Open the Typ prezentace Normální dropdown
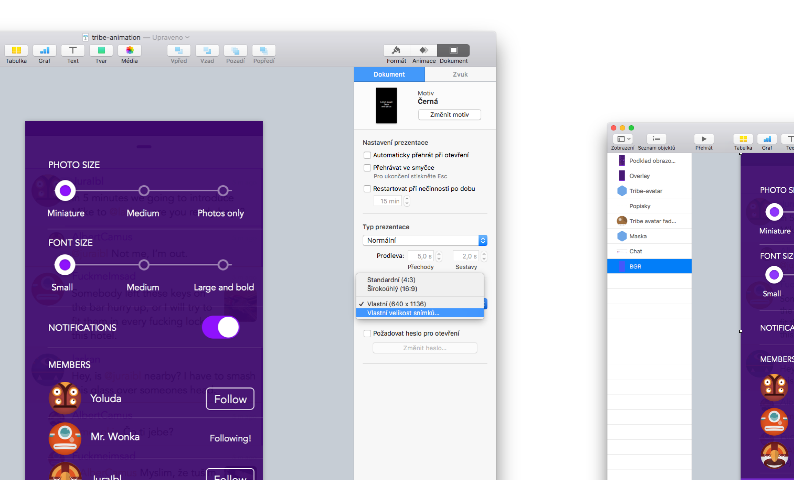Image resolution: width=794 pixels, height=480 pixels. click(424, 240)
